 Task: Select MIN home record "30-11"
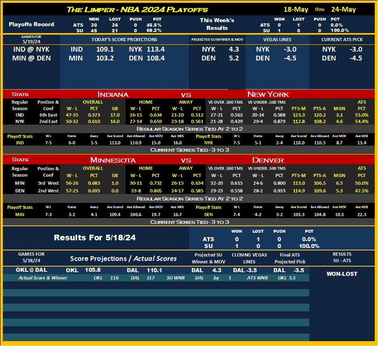point(136,183)
